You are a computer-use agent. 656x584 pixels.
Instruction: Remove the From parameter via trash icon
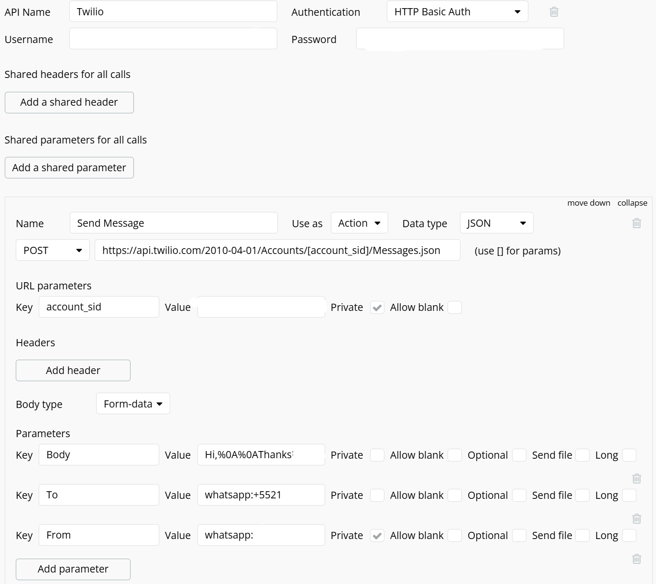(636, 559)
